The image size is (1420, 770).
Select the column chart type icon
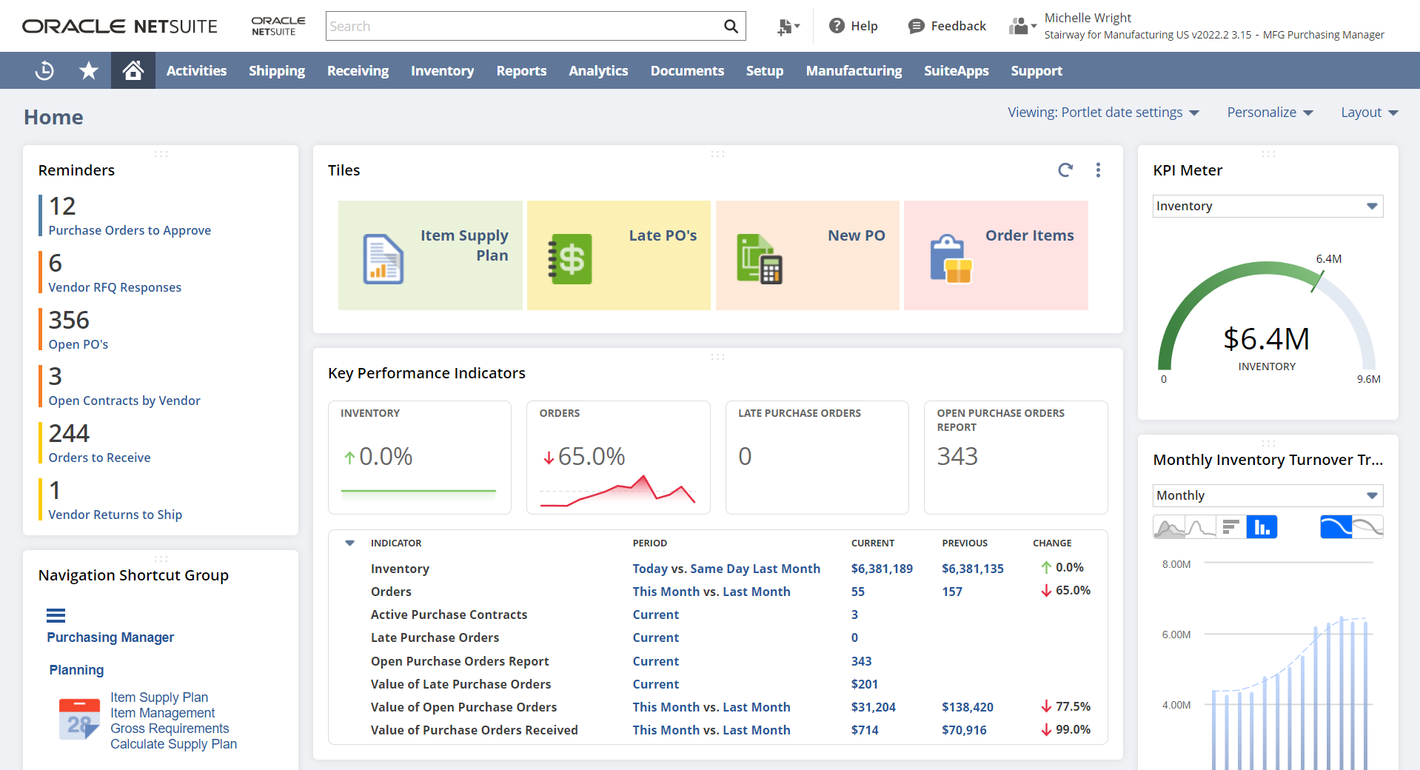1262,527
